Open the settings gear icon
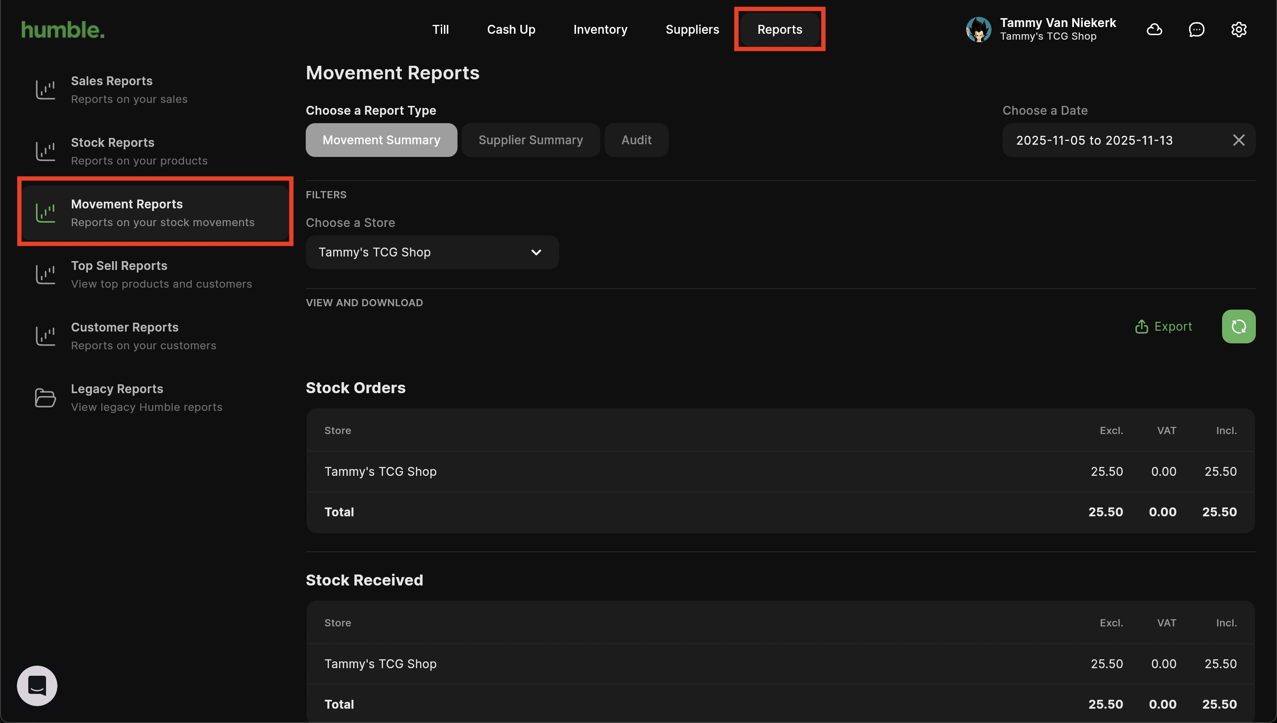 pos(1238,30)
